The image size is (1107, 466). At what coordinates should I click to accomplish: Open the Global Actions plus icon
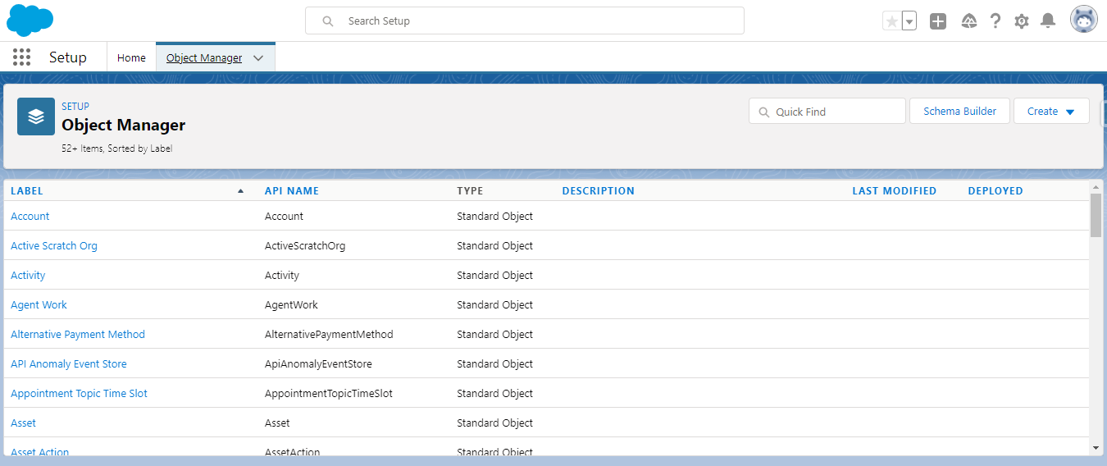[938, 21]
